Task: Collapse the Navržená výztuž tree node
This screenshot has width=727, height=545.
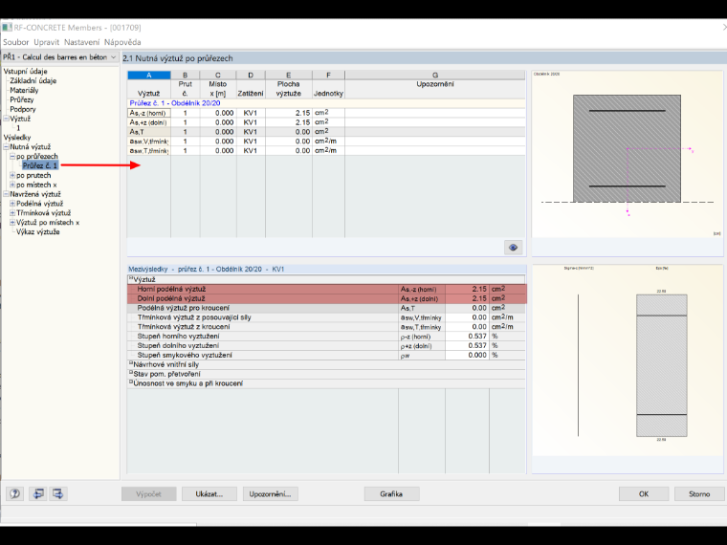Action: coord(7,194)
